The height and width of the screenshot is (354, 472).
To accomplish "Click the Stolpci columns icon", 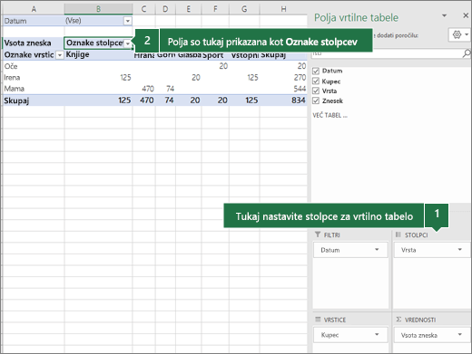I will (398, 234).
